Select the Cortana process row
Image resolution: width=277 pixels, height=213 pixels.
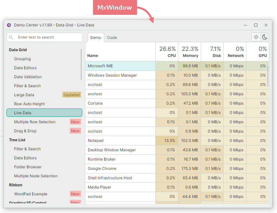(x=177, y=103)
